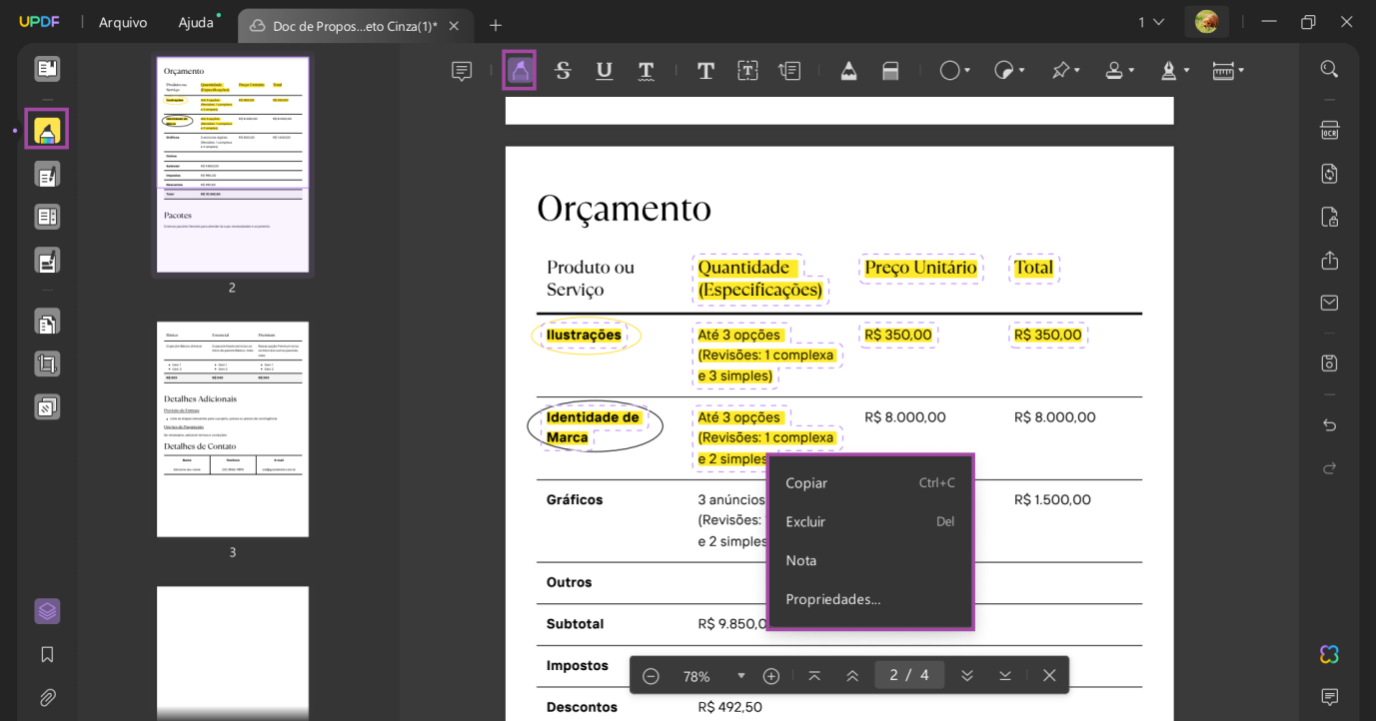
Task: Open the sticker tool dropdown
Action: [1009, 70]
